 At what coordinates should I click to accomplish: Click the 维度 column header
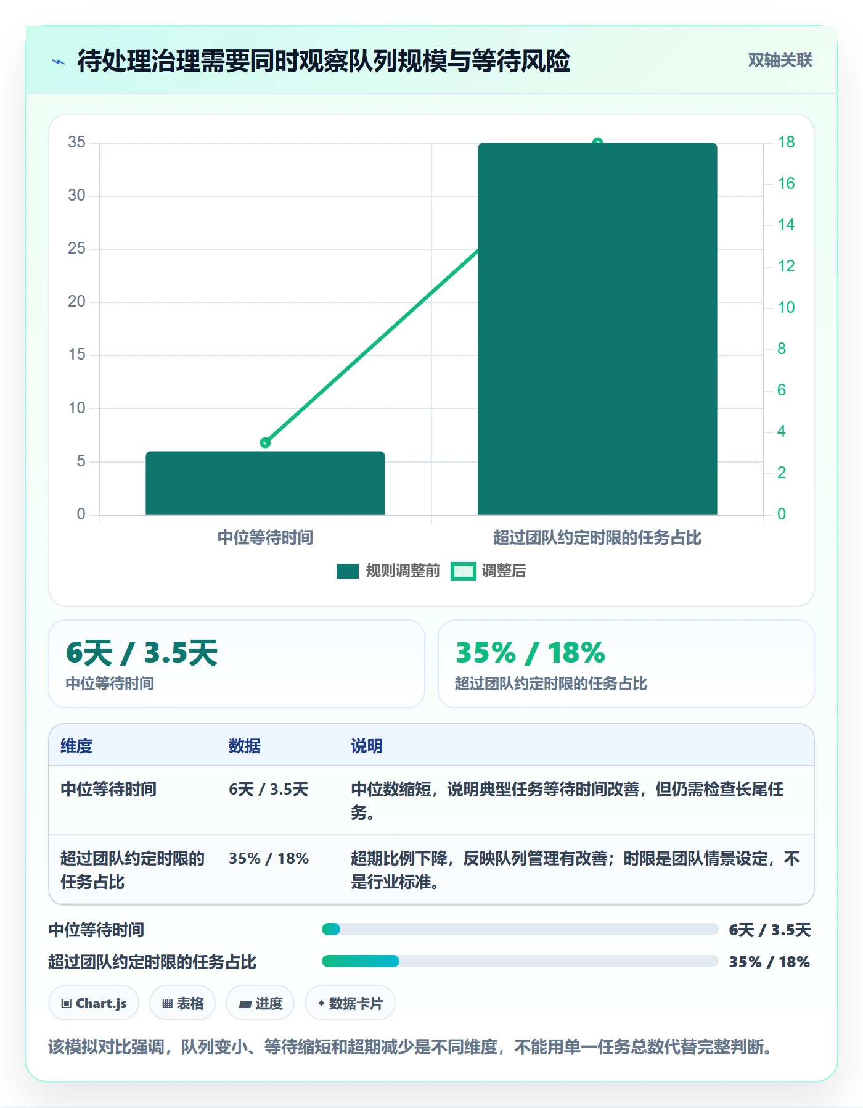point(76,746)
